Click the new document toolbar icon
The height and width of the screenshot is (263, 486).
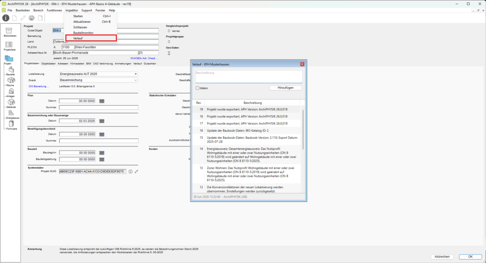[15, 18]
